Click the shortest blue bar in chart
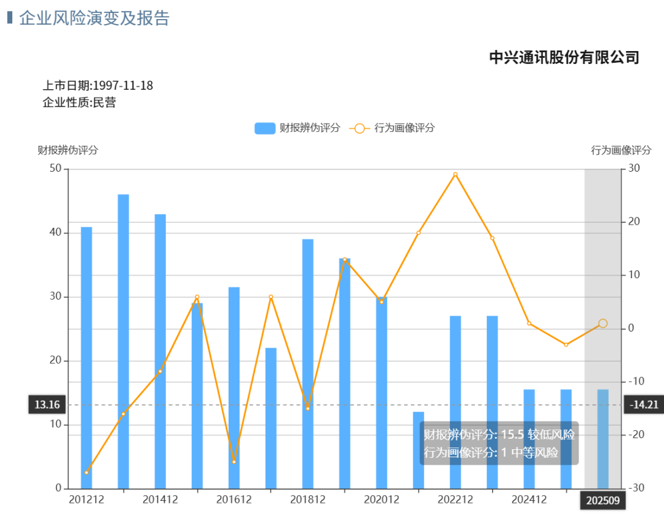The width and height of the screenshot is (664, 520). (419, 450)
